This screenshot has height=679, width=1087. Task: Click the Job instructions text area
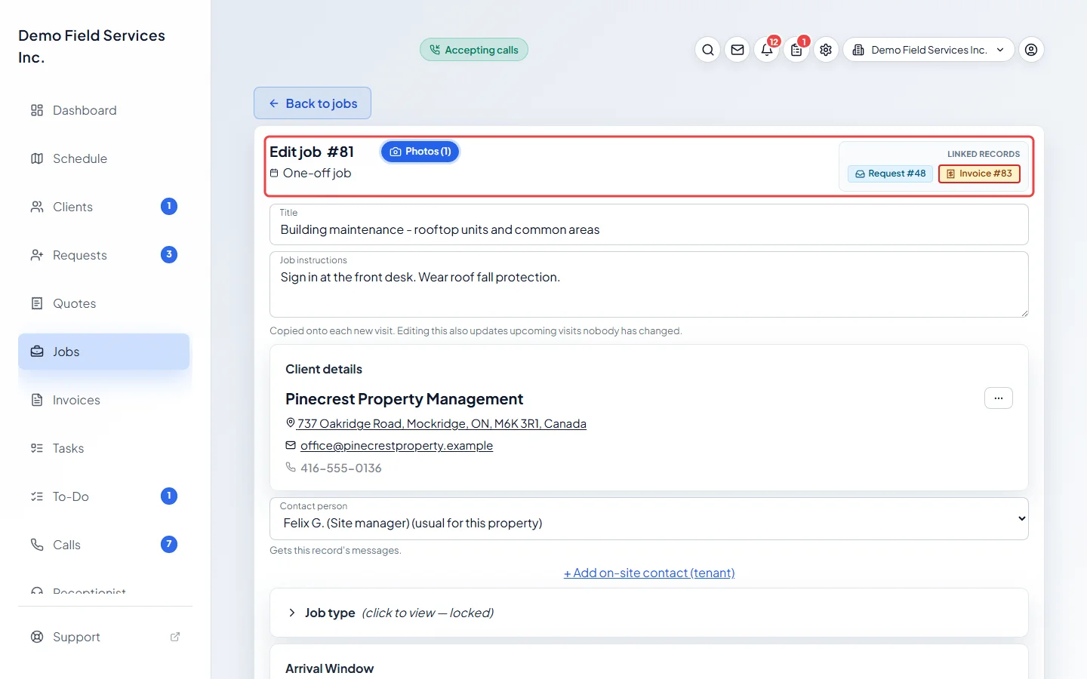[649, 284]
